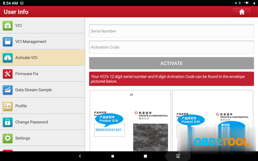Tap the Activate VCI gauge icon
258x161 pixels.
tap(8, 58)
